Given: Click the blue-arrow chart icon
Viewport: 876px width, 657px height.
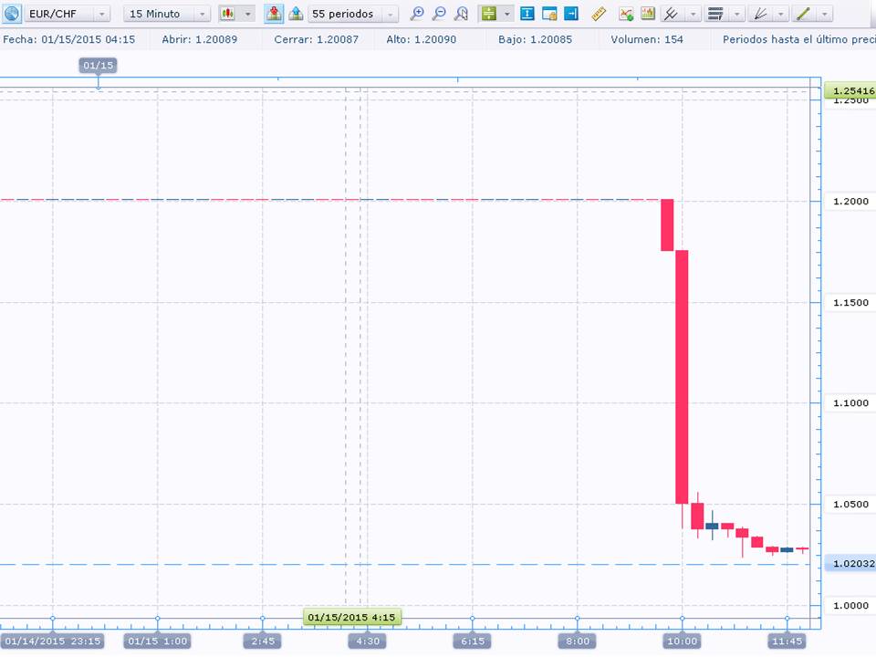Looking at the screenshot, I should pyautogui.click(x=296, y=14).
